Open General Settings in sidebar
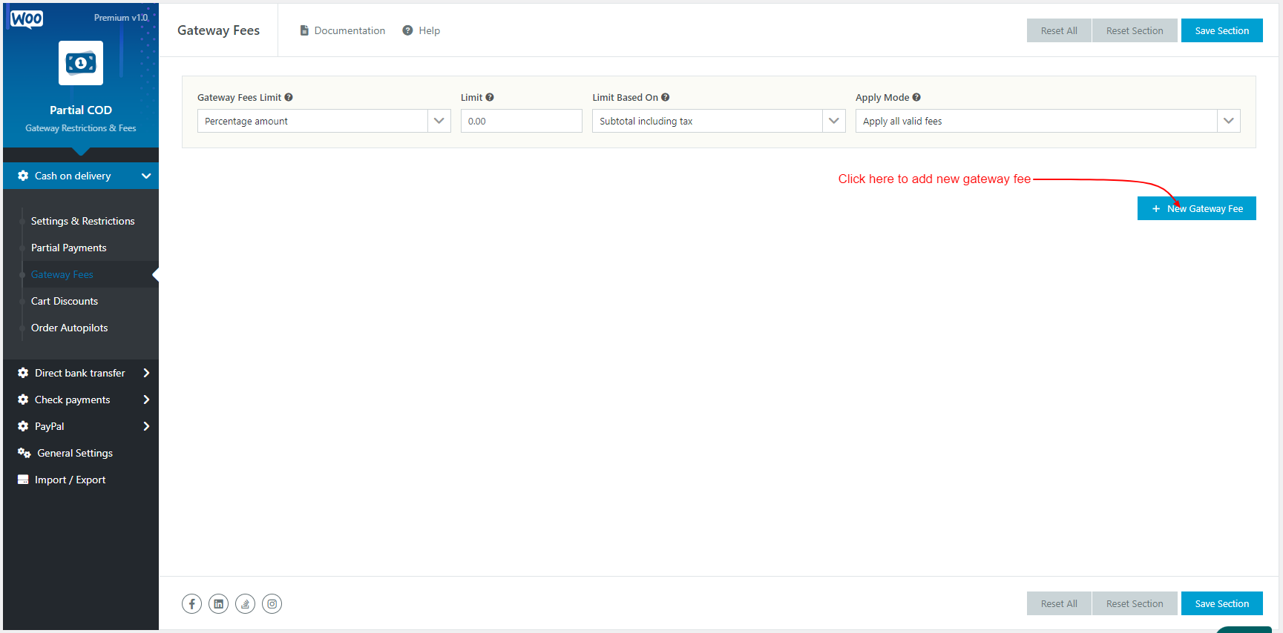Image resolution: width=1283 pixels, height=633 pixels. click(x=75, y=453)
